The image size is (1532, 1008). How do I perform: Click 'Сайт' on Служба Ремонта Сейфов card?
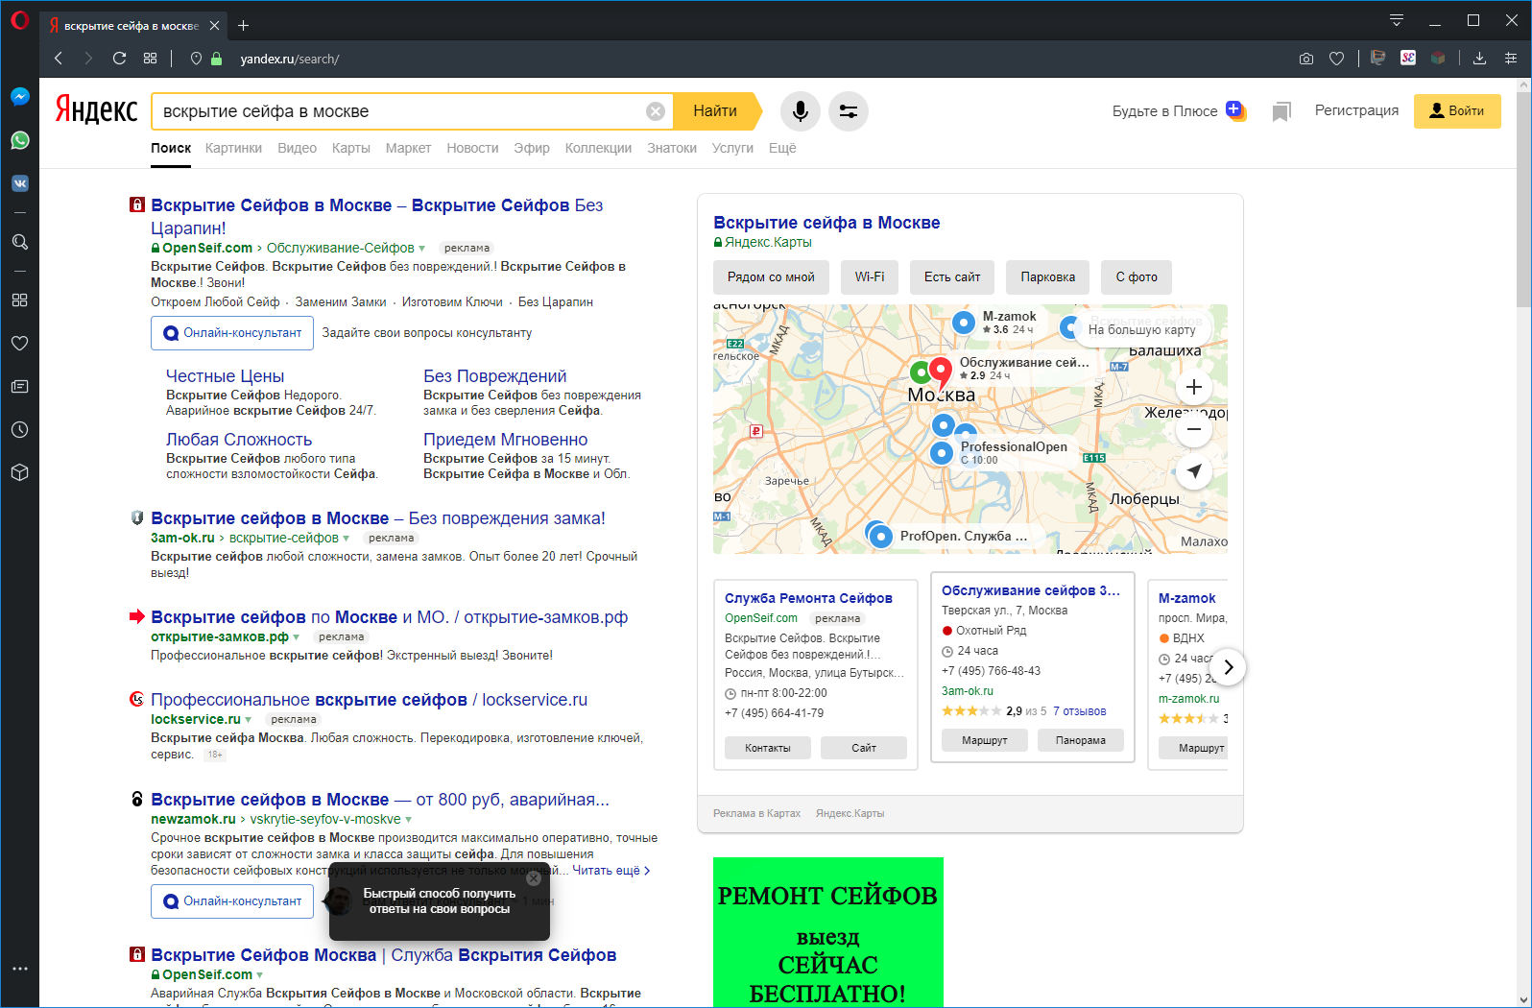[864, 748]
